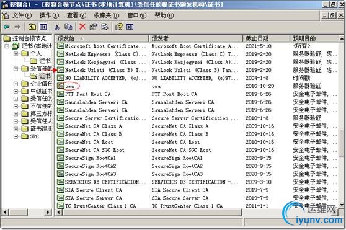Click the Forward arrow toolbar icon
The width and height of the screenshot is (346, 230).
17,27
